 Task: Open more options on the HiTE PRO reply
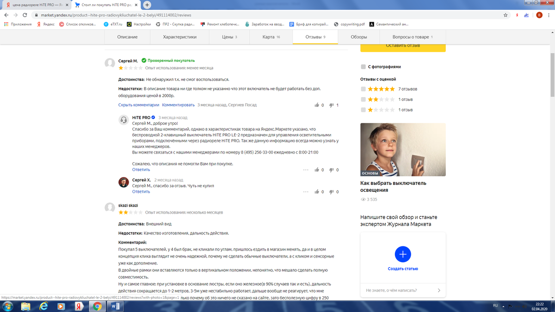(305, 170)
